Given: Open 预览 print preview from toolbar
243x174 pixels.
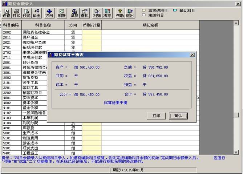Looking at the screenshot, I should pos(27,13).
